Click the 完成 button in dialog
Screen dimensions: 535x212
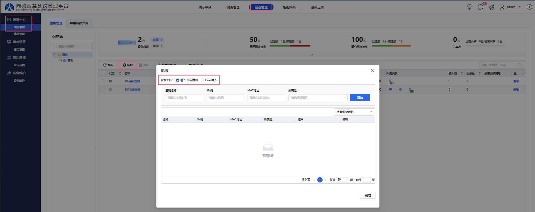368,195
